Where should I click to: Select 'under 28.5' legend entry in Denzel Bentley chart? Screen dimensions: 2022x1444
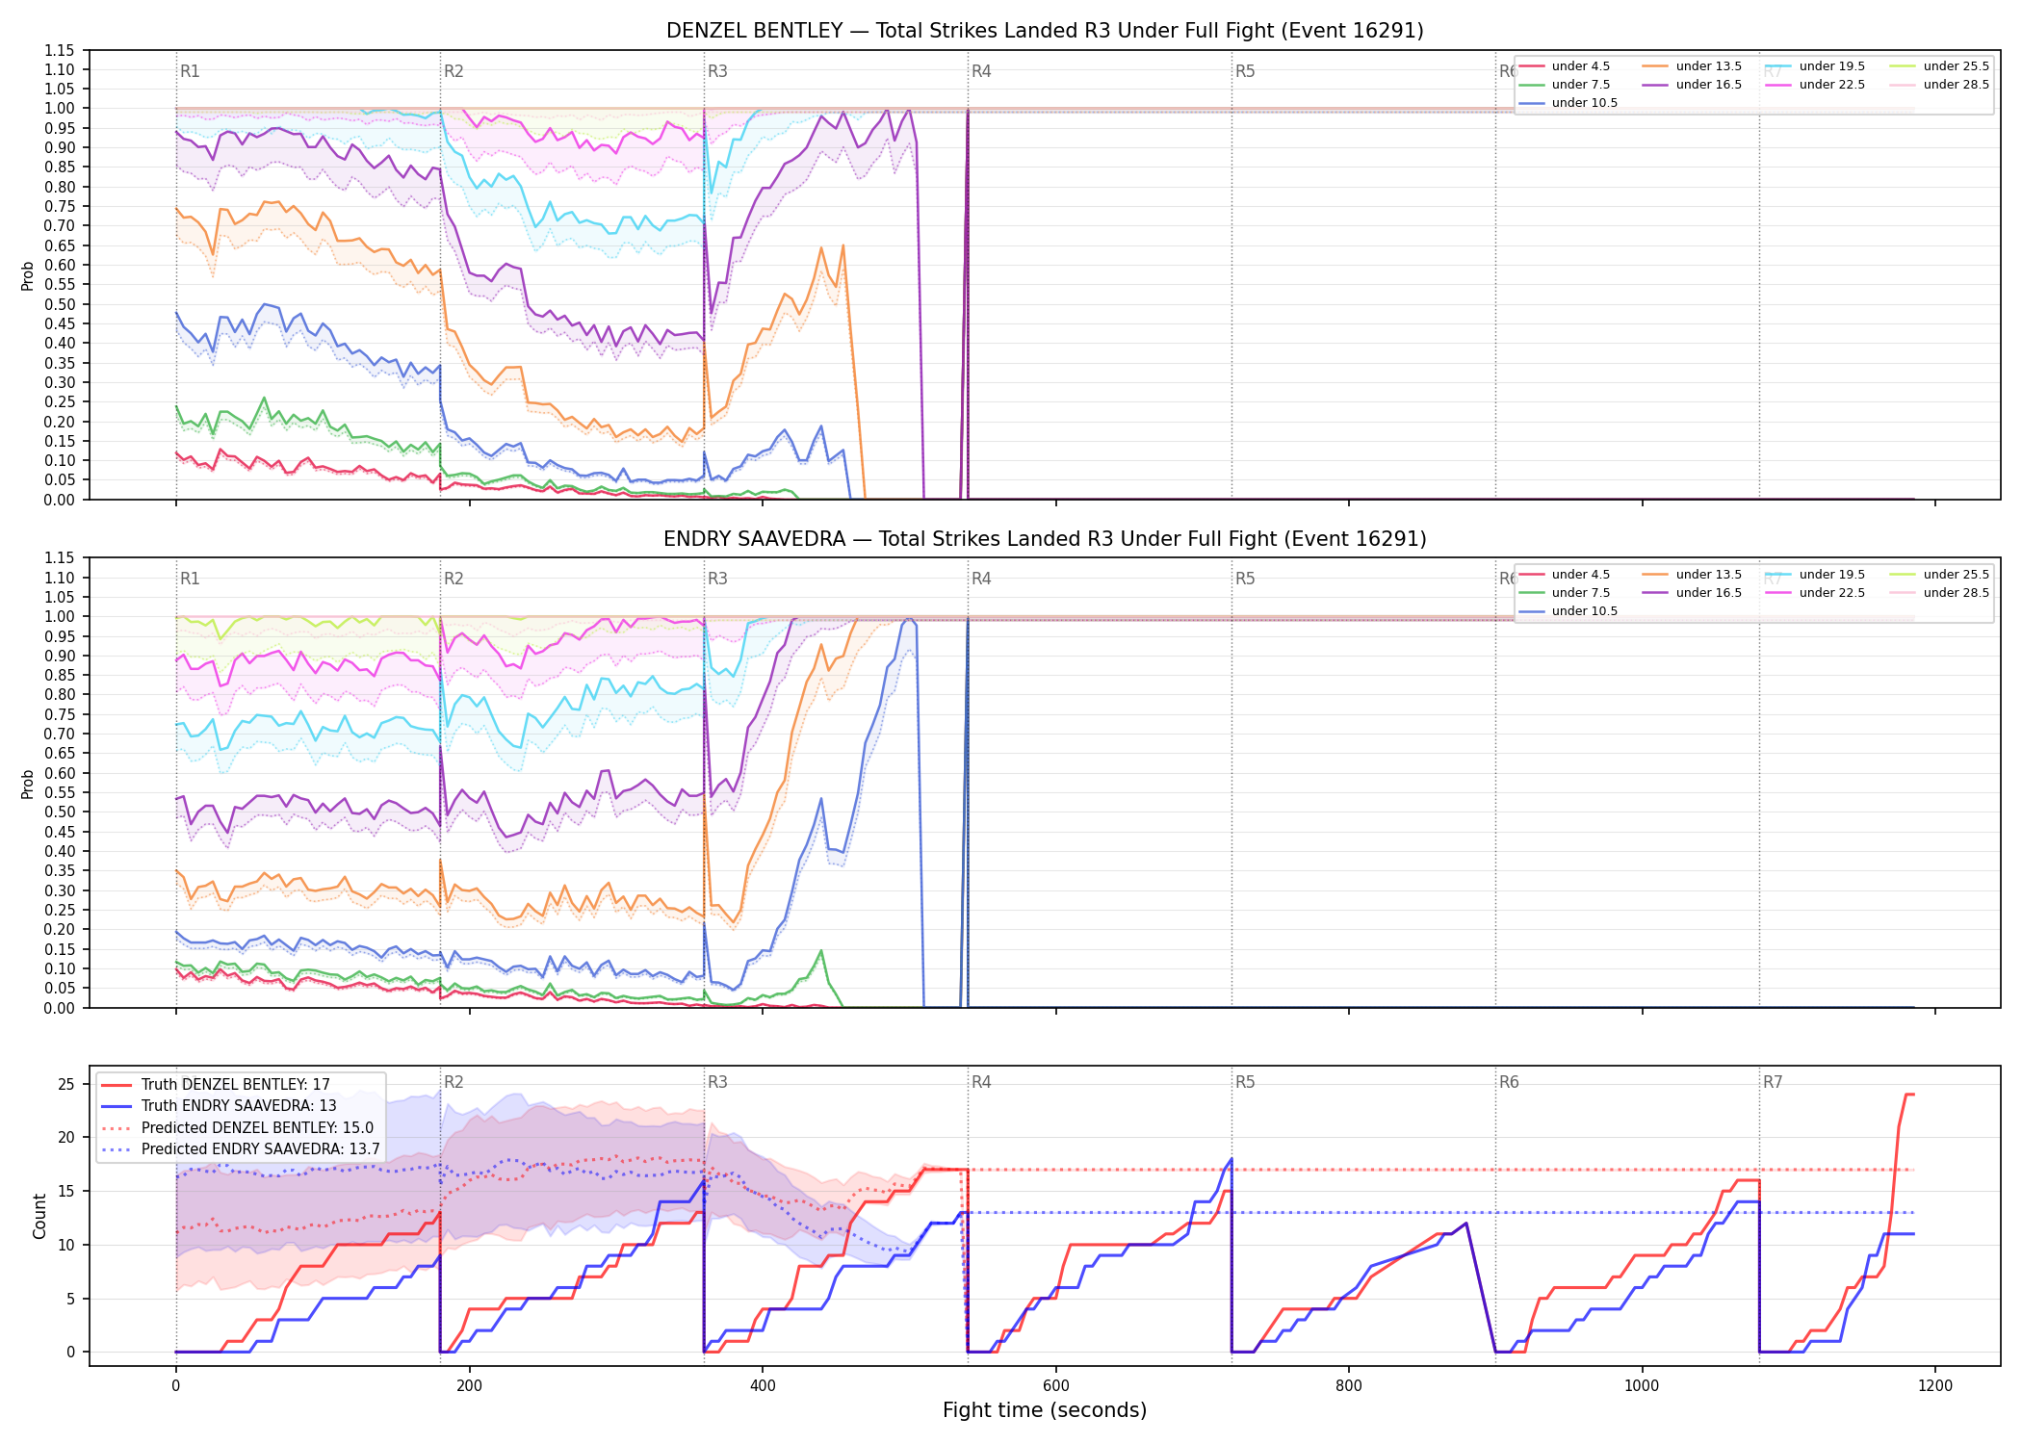click(x=1939, y=85)
